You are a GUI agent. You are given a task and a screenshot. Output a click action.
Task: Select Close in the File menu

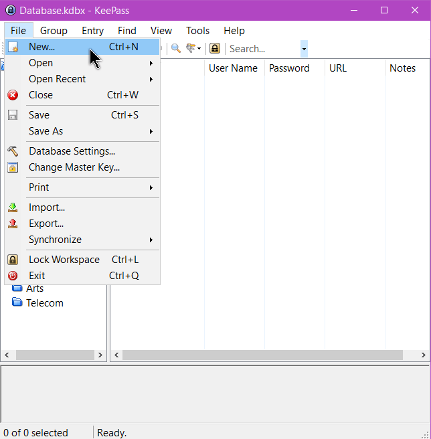tap(82, 95)
